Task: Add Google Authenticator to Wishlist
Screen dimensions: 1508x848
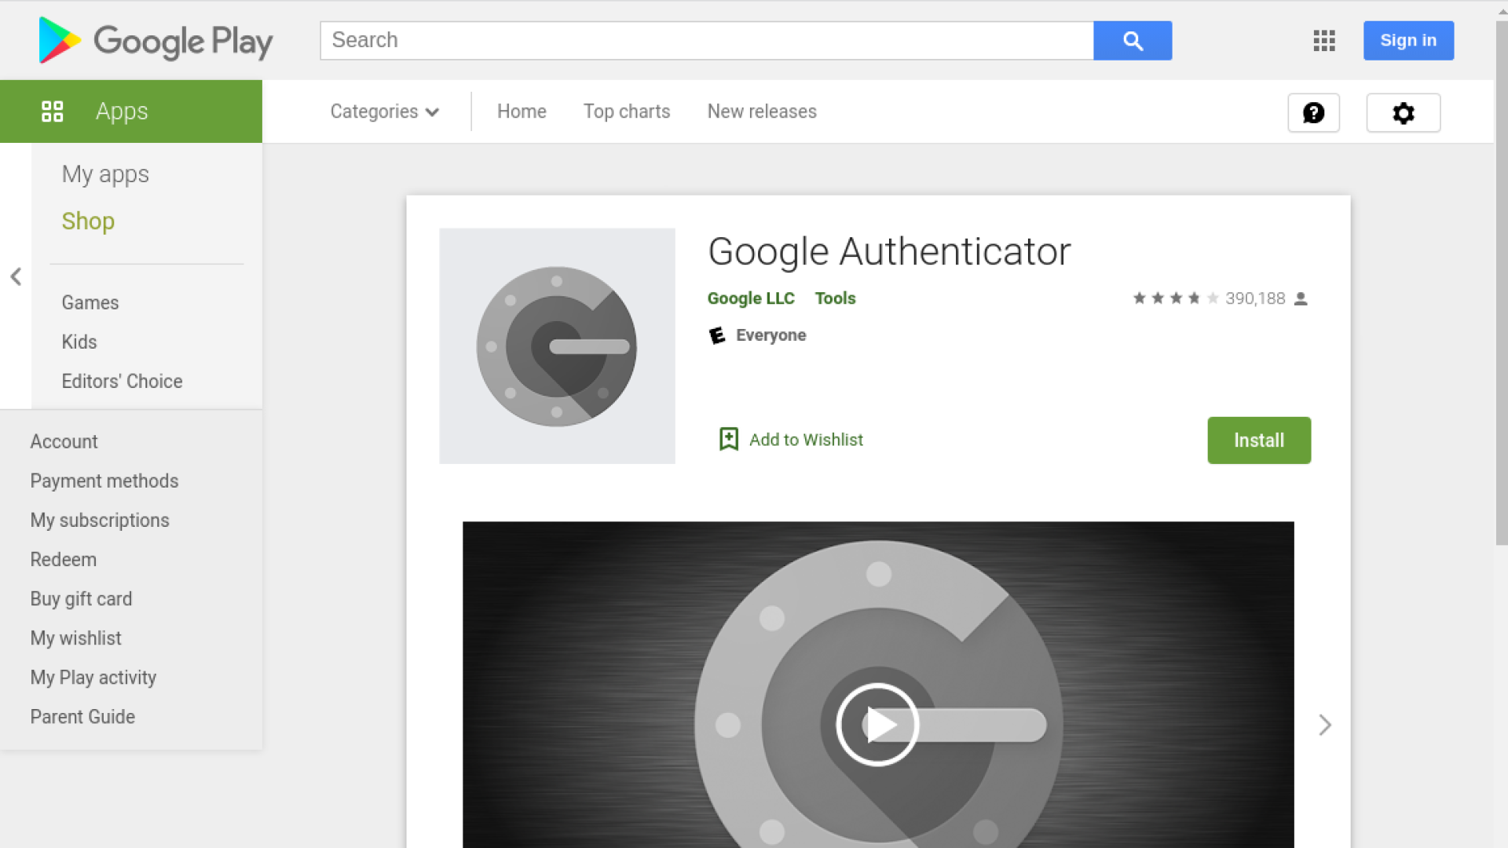Action: (789, 440)
